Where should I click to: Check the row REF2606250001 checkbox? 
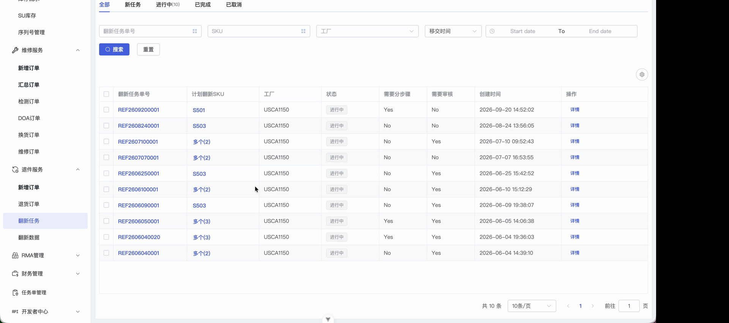tap(106, 173)
